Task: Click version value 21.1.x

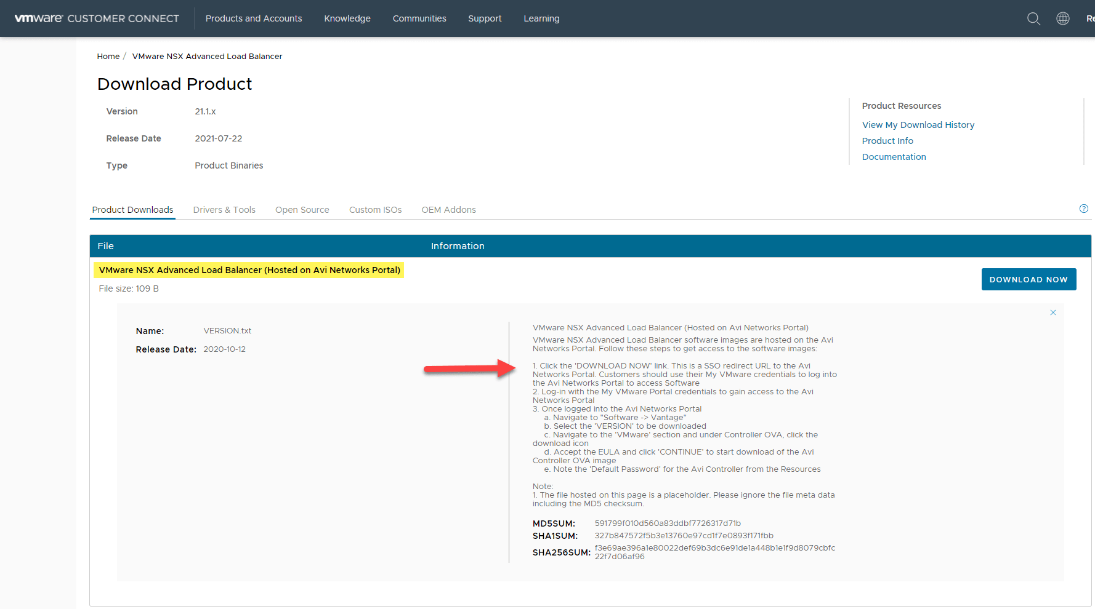Action: point(205,111)
